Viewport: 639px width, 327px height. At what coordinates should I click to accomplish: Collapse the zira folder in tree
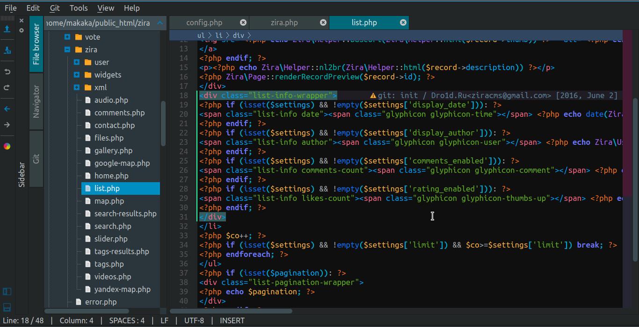(67, 50)
